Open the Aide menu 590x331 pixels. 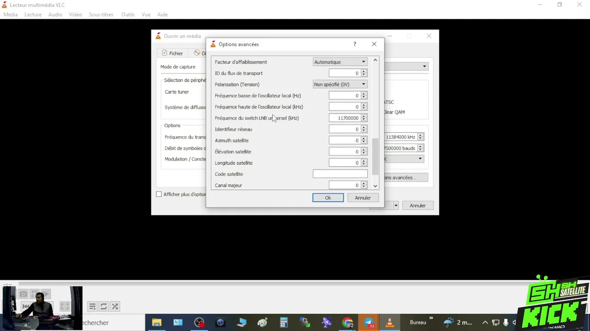(x=162, y=15)
